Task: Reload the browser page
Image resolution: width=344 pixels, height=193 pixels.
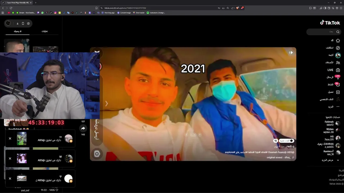Action: pyautogui.click(x=11, y=8)
